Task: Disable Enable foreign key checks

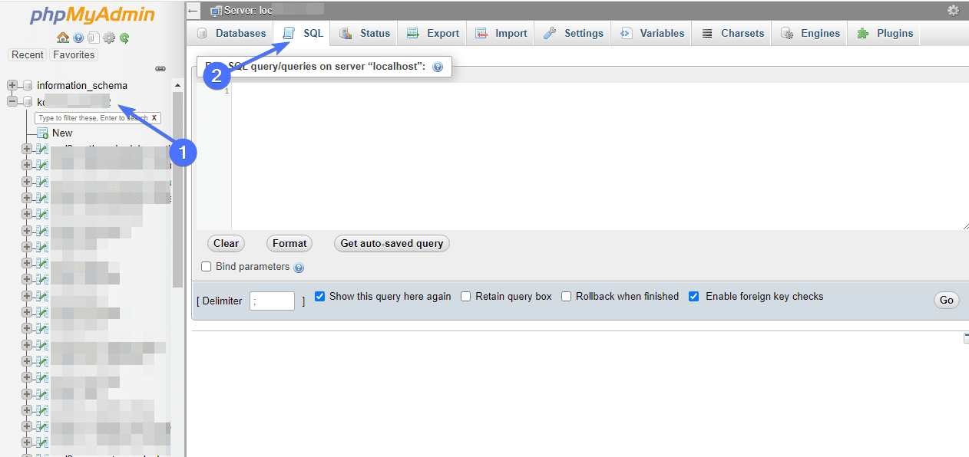Action: (693, 296)
